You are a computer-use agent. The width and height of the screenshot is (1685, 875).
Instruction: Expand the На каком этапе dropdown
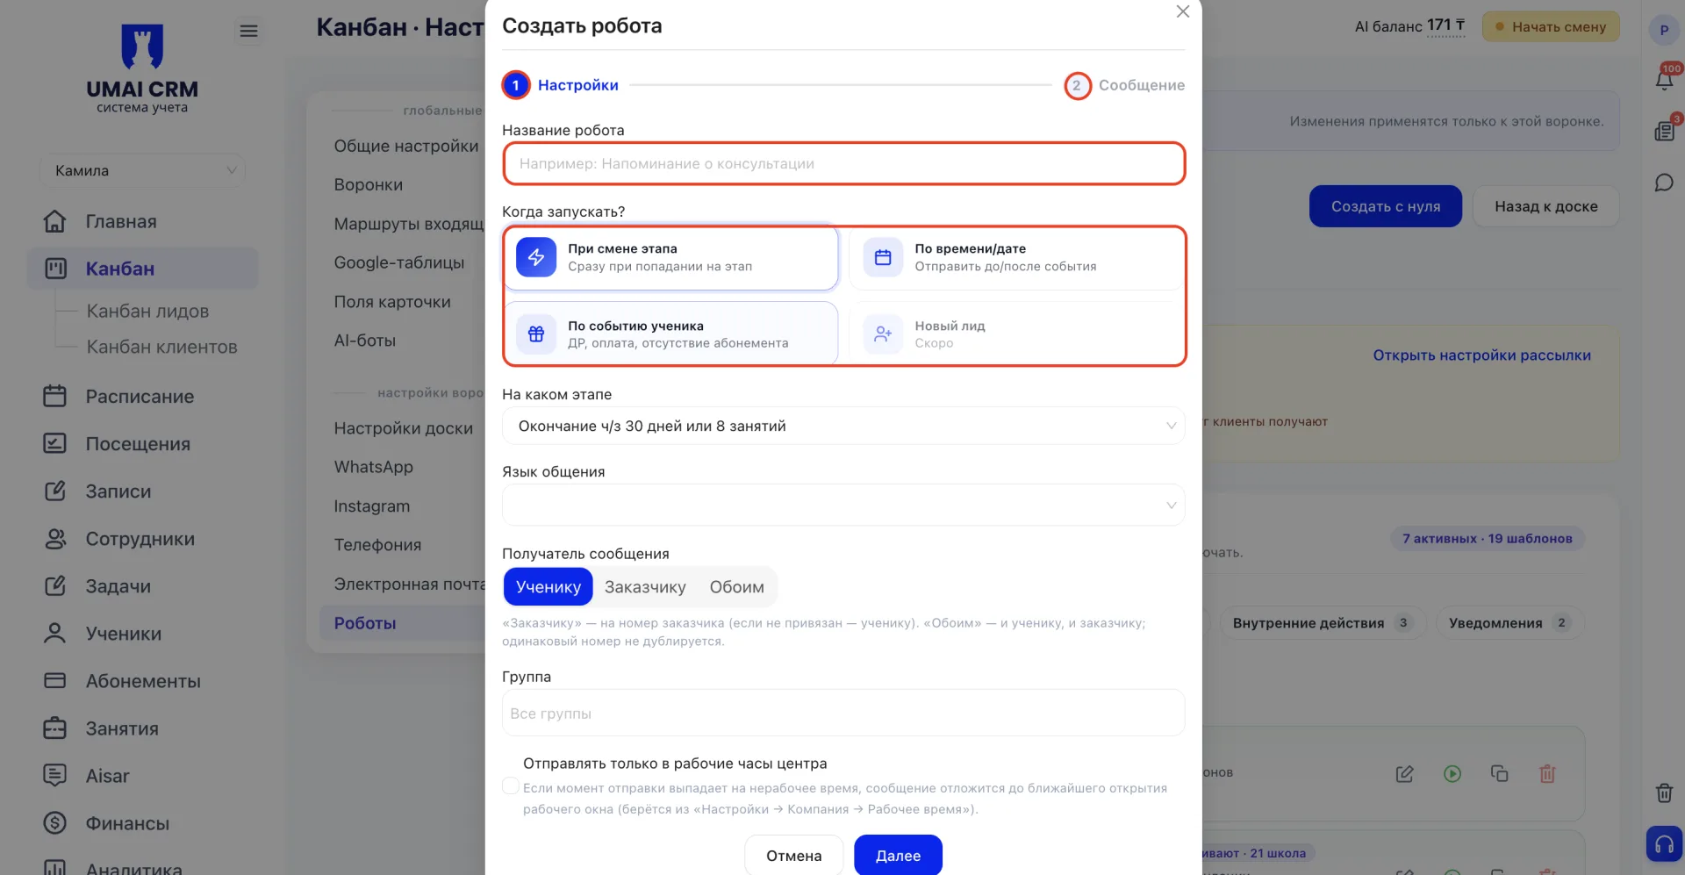843,426
